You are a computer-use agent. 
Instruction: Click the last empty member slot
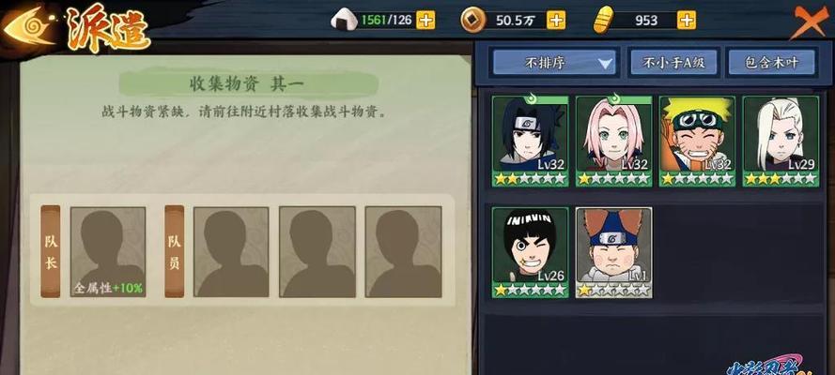403,252
